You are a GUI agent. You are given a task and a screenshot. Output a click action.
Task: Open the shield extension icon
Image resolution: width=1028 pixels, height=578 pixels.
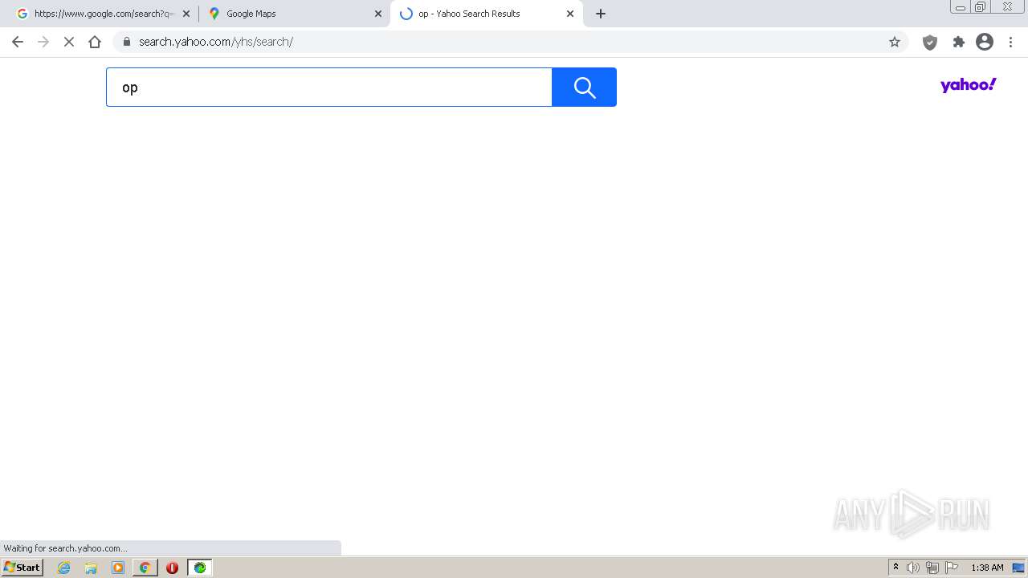pos(930,42)
